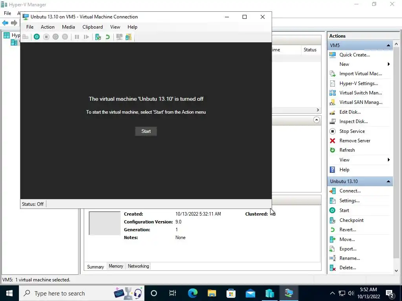Screen dimensions: 402x301
Task: Collapse the Checkpoints pane with round chevron
Action: tap(317, 120)
